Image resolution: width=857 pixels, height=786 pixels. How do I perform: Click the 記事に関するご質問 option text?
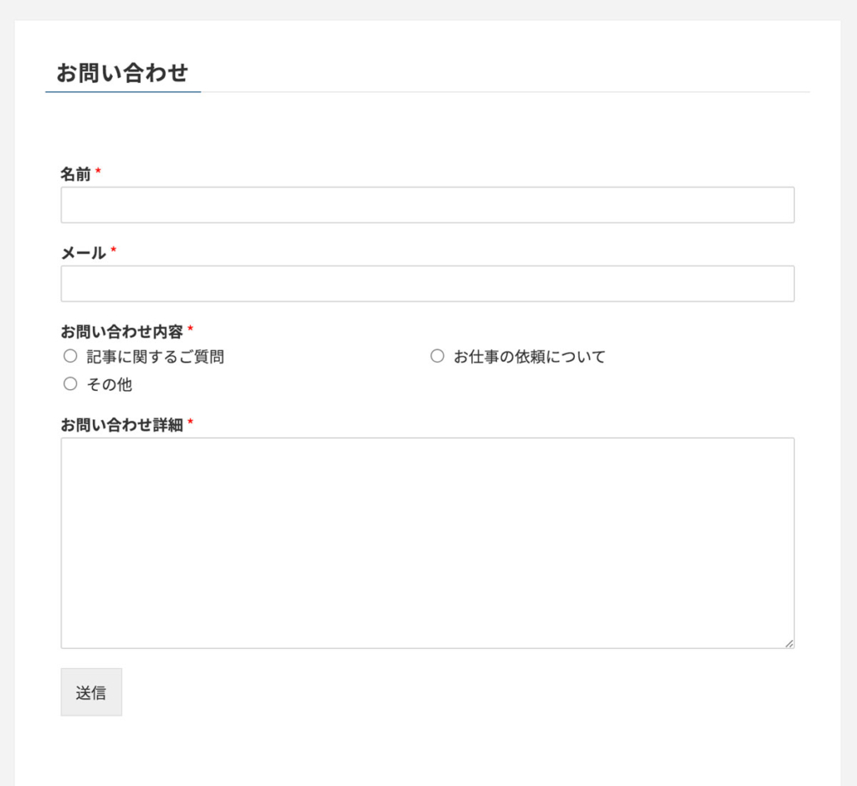click(x=156, y=357)
